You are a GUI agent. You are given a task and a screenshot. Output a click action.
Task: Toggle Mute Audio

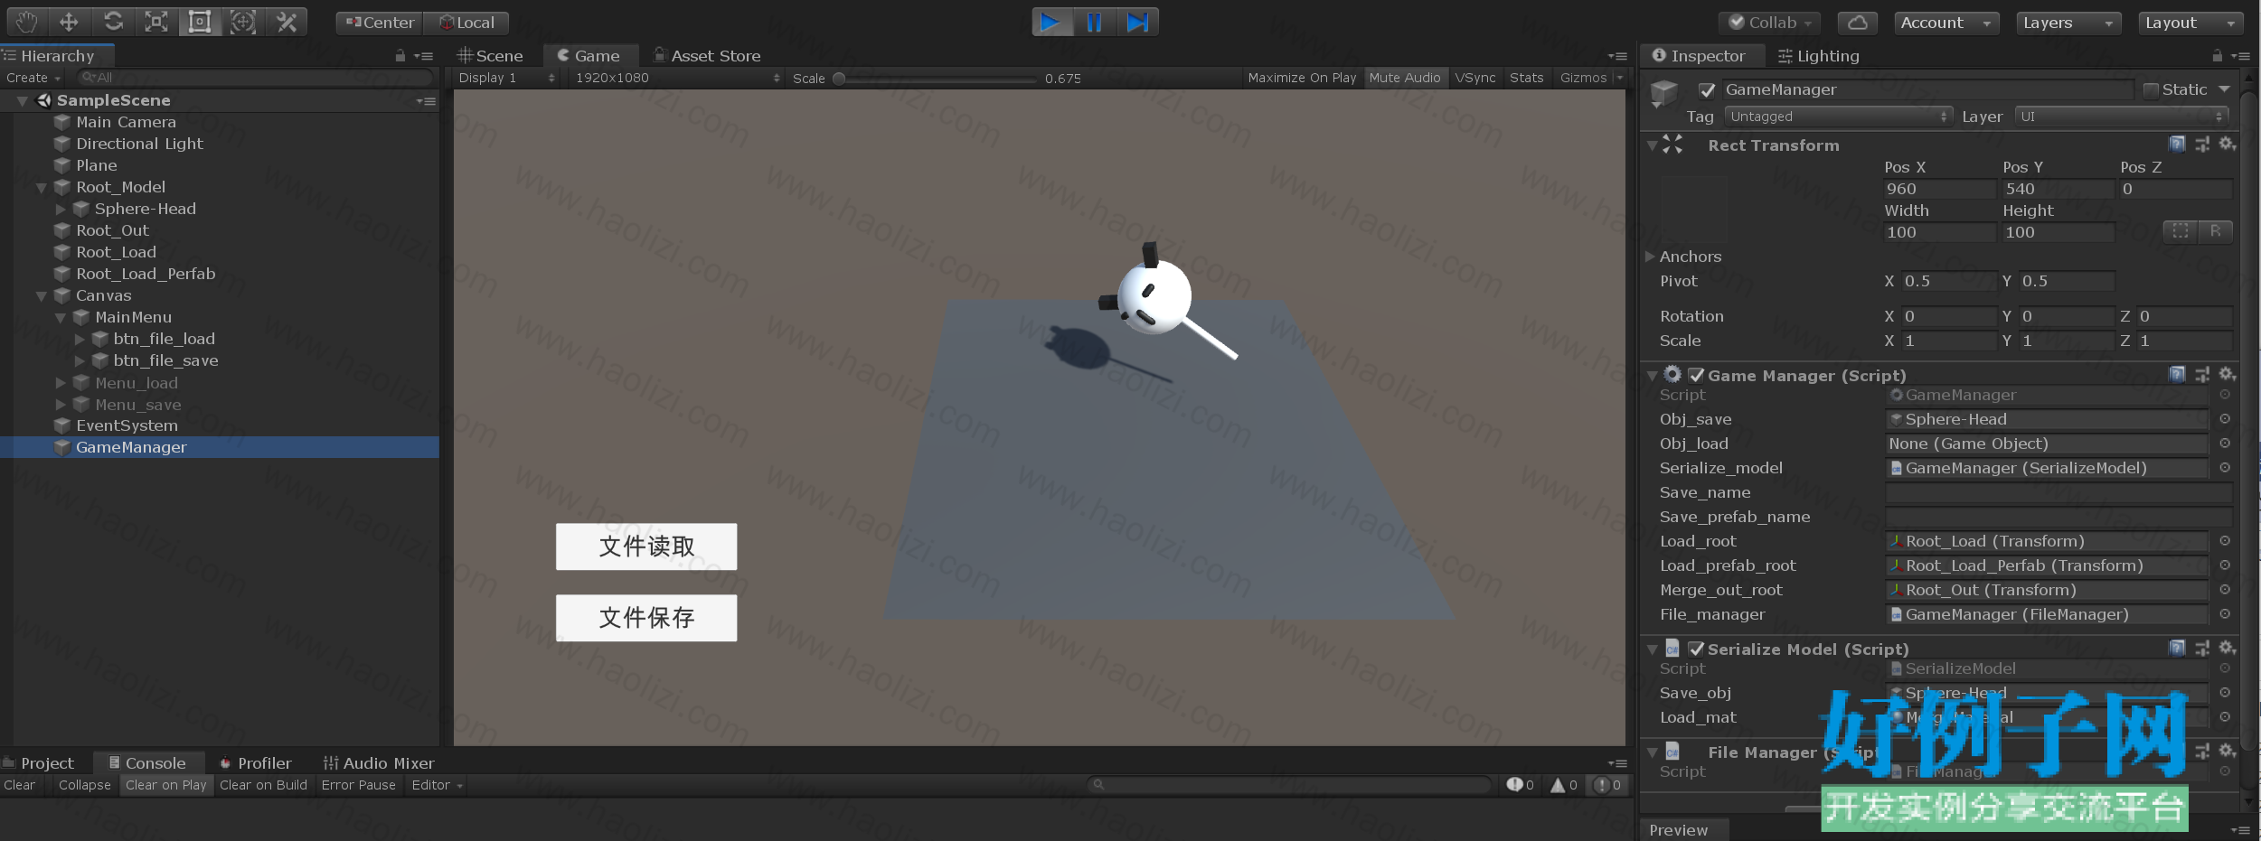[x=1405, y=78]
